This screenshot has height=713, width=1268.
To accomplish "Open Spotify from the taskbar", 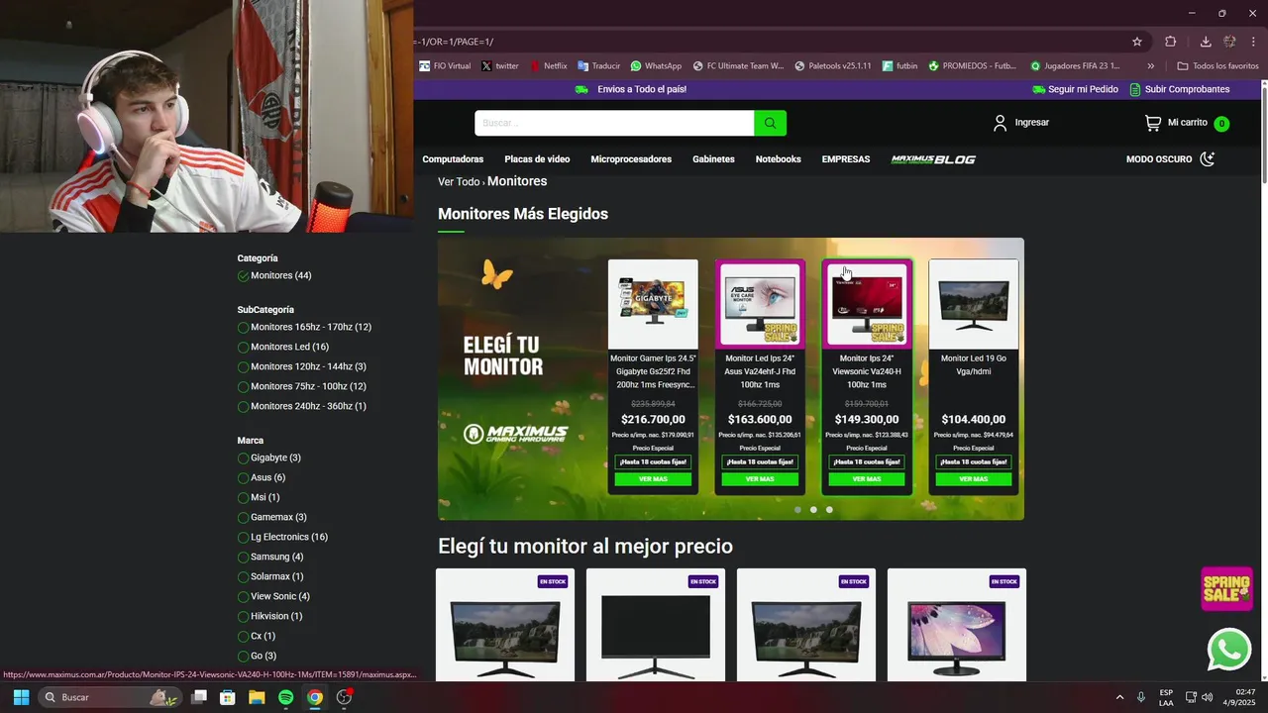I will [x=285, y=697].
